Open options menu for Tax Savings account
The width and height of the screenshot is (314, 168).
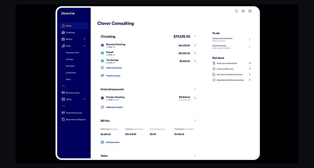[195, 61]
